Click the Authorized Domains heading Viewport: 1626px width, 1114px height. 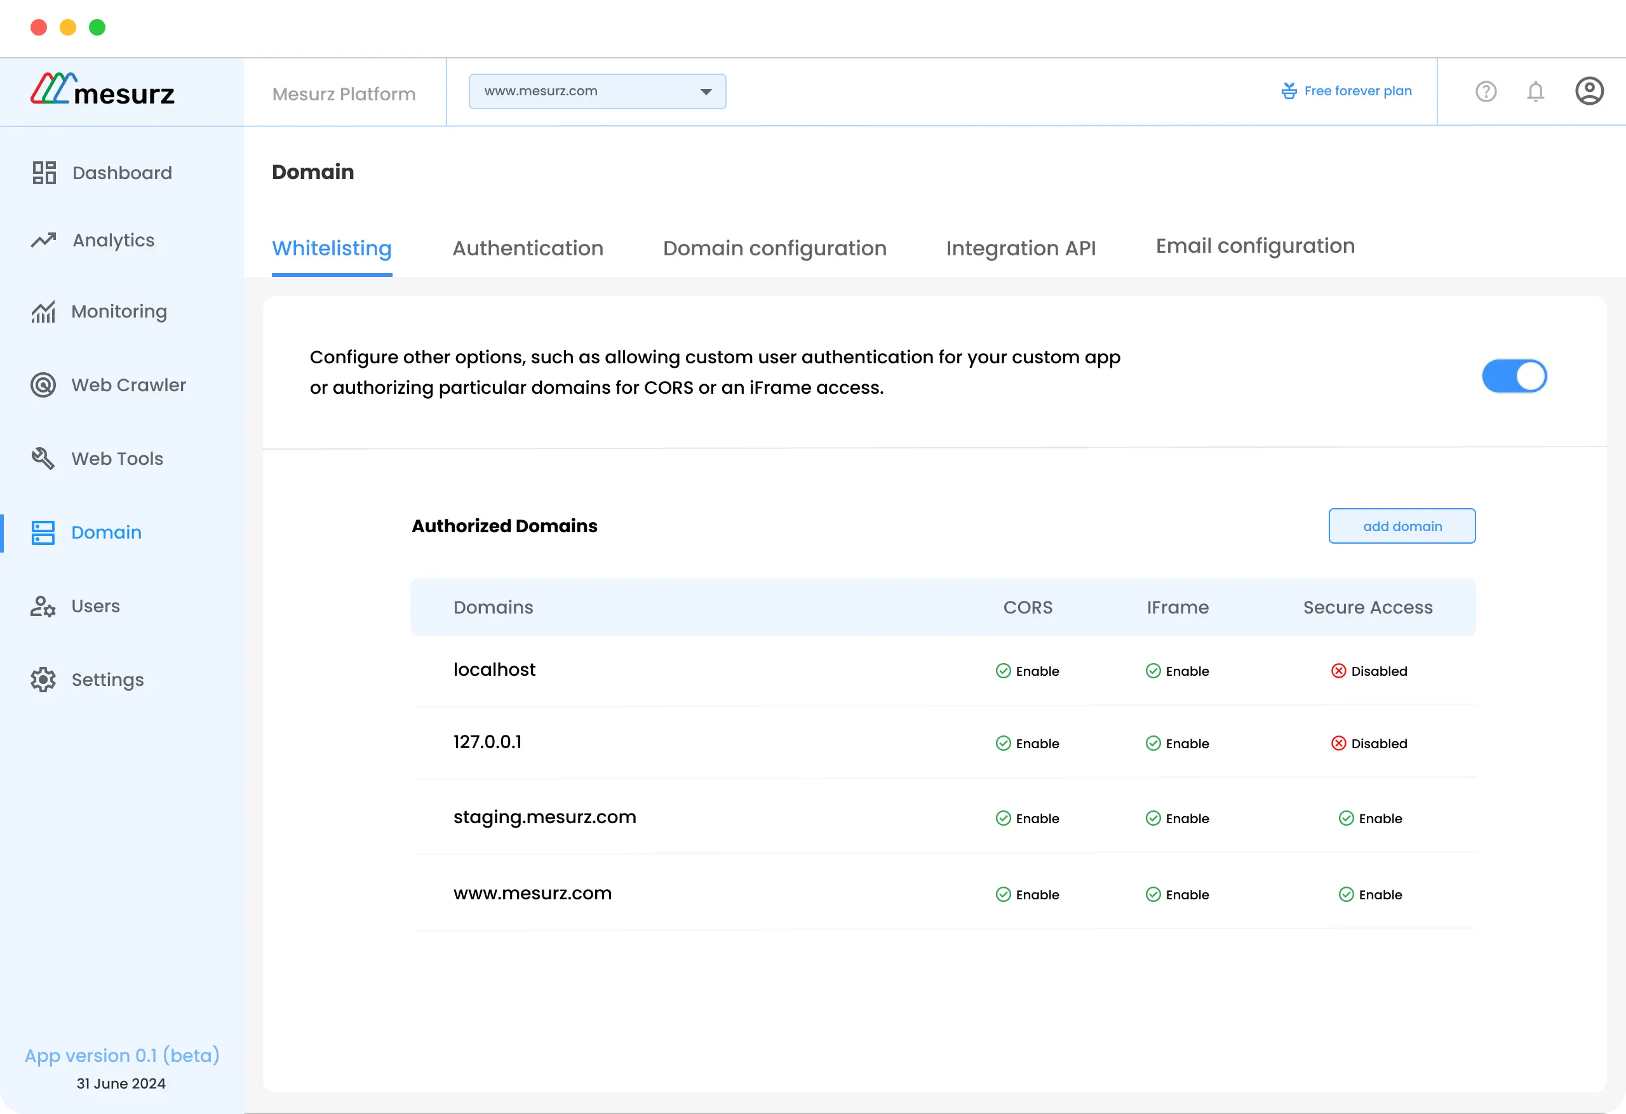point(504,527)
